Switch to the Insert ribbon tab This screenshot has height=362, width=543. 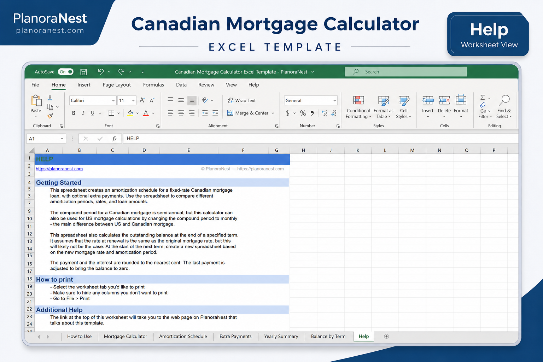pyautogui.click(x=84, y=85)
